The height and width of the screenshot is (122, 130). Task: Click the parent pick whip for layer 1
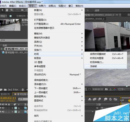pyautogui.click(x=97, y=108)
